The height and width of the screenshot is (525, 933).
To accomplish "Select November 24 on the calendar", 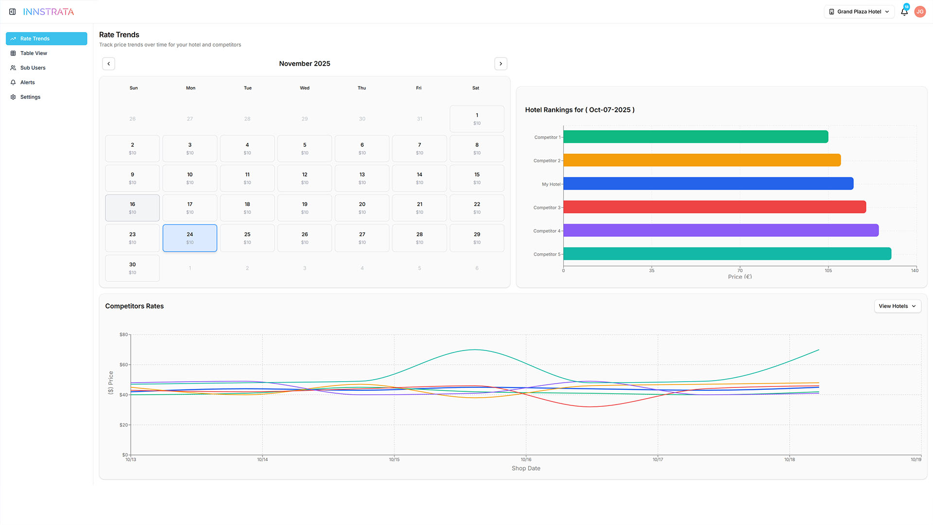I will tap(190, 238).
